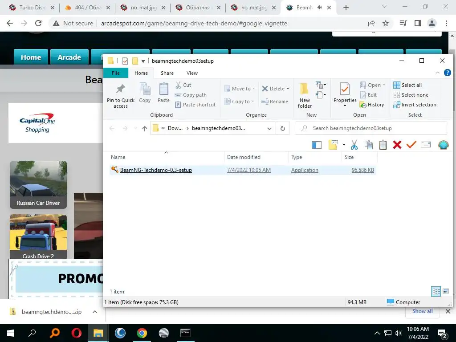Click Cut in the ribbon Clipboard group
The image size is (456, 342).
click(x=183, y=85)
